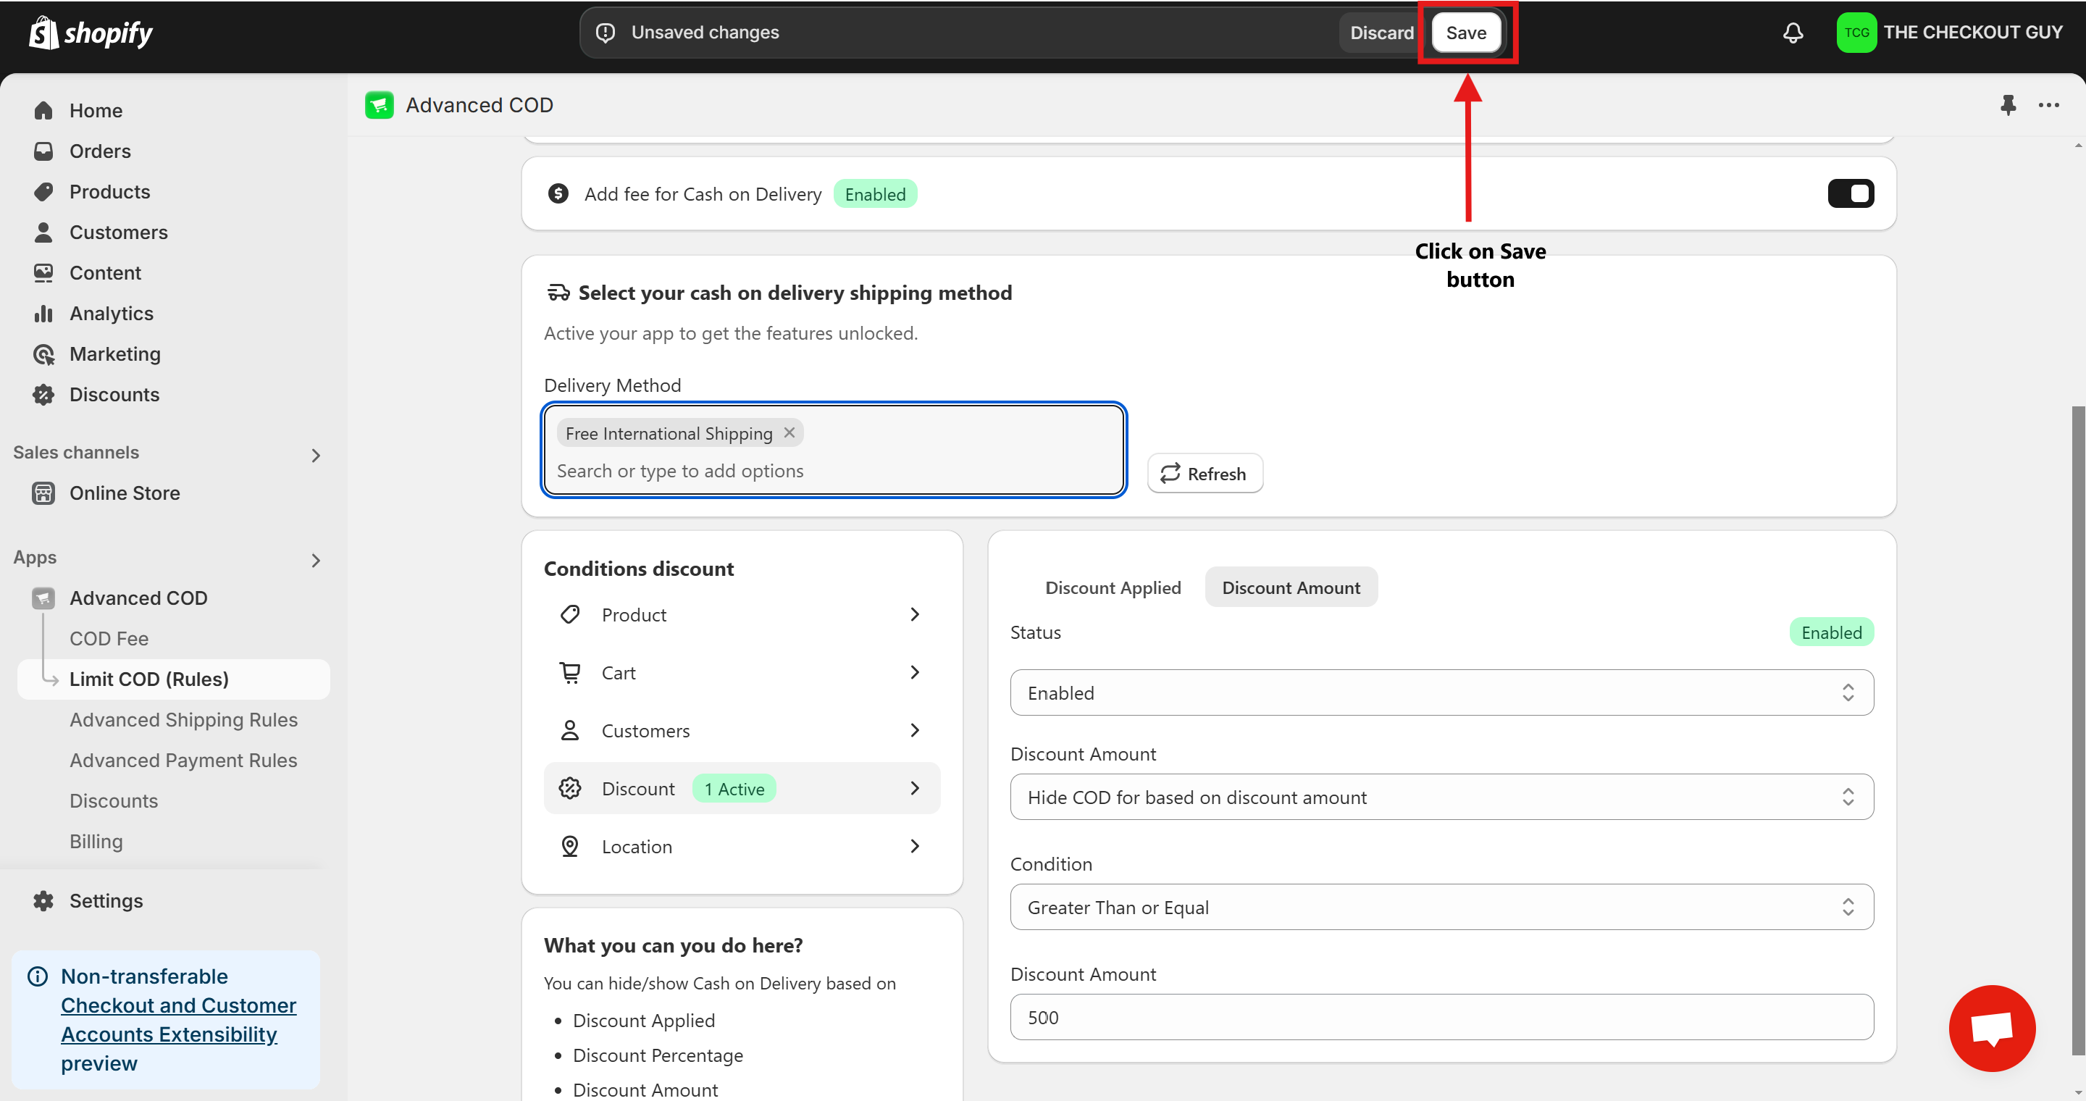Screen dimensions: 2086x1101
Task: Switch to Discount Amount tab
Action: click(x=1291, y=587)
